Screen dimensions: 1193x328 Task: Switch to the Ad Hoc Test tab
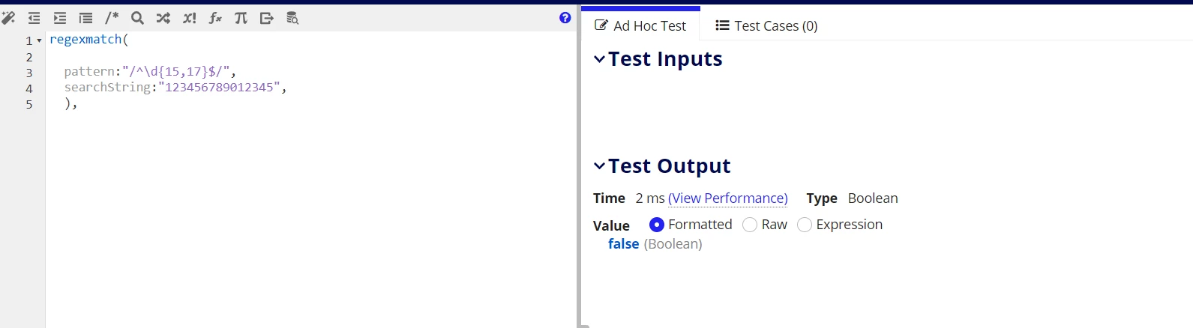point(640,25)
